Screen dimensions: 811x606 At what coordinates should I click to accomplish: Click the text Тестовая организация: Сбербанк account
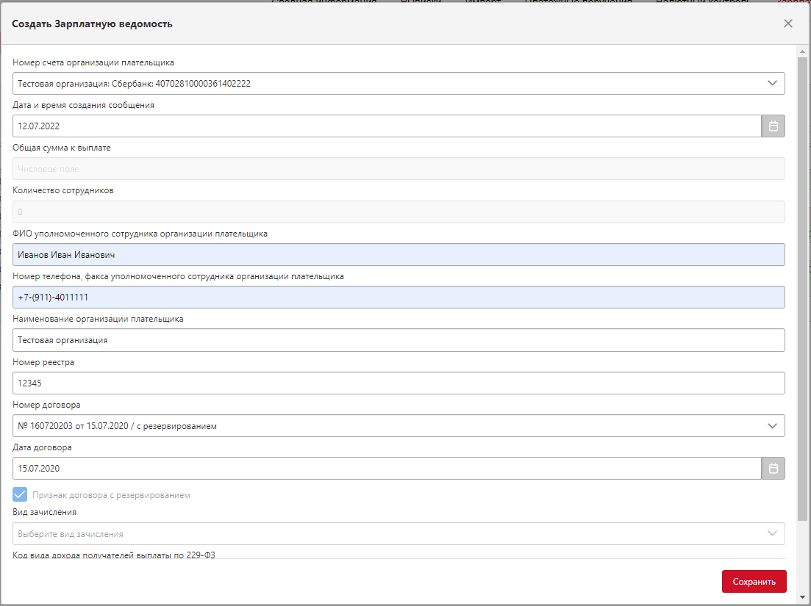pyautogui.click(x=135, y=83)
